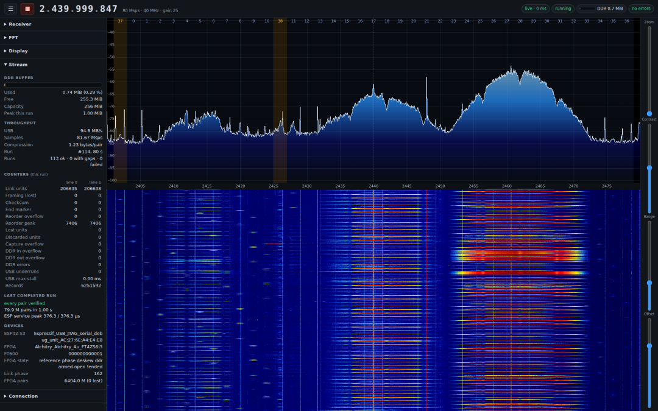Viewport: 658px width, 411px height.
Task: Click channel 17 label on spectrum
Action: (x=373, y=21)
